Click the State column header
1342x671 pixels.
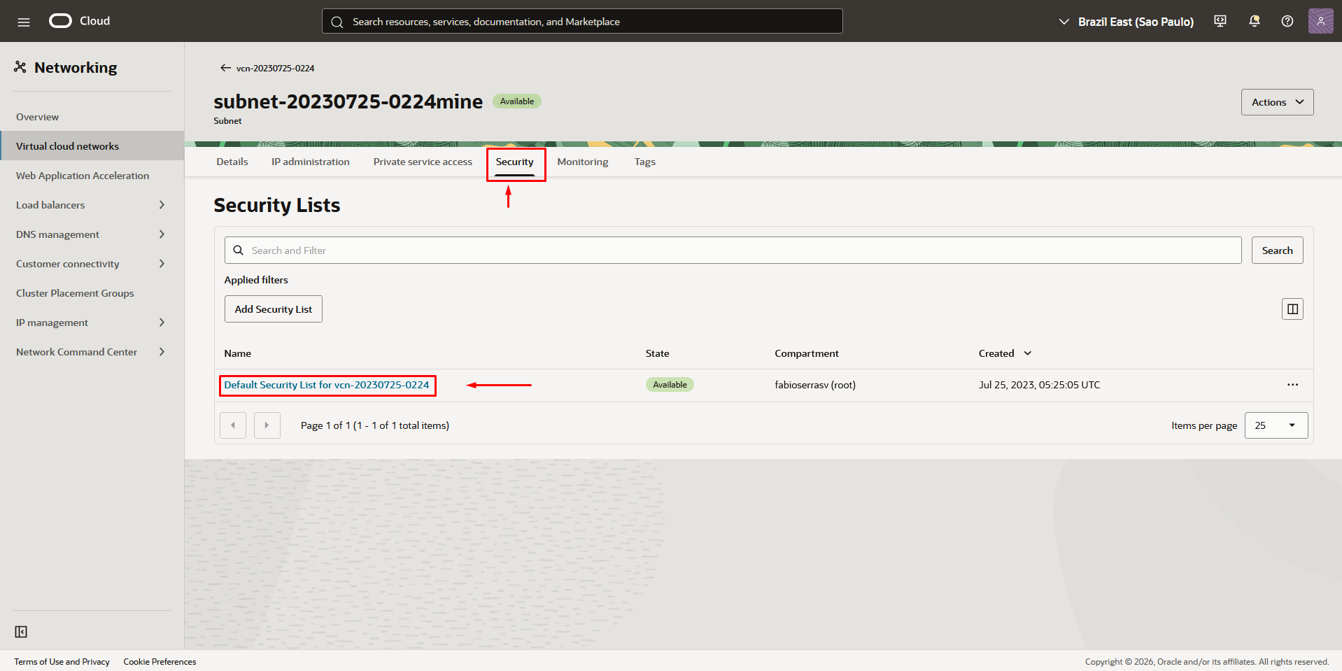[x=657, y=353]
